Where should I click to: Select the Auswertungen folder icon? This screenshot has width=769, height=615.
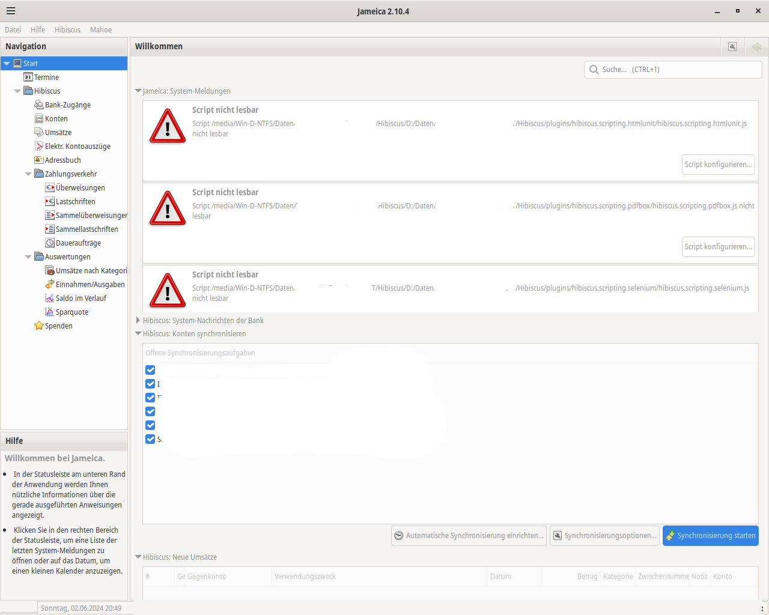(38, 256)
